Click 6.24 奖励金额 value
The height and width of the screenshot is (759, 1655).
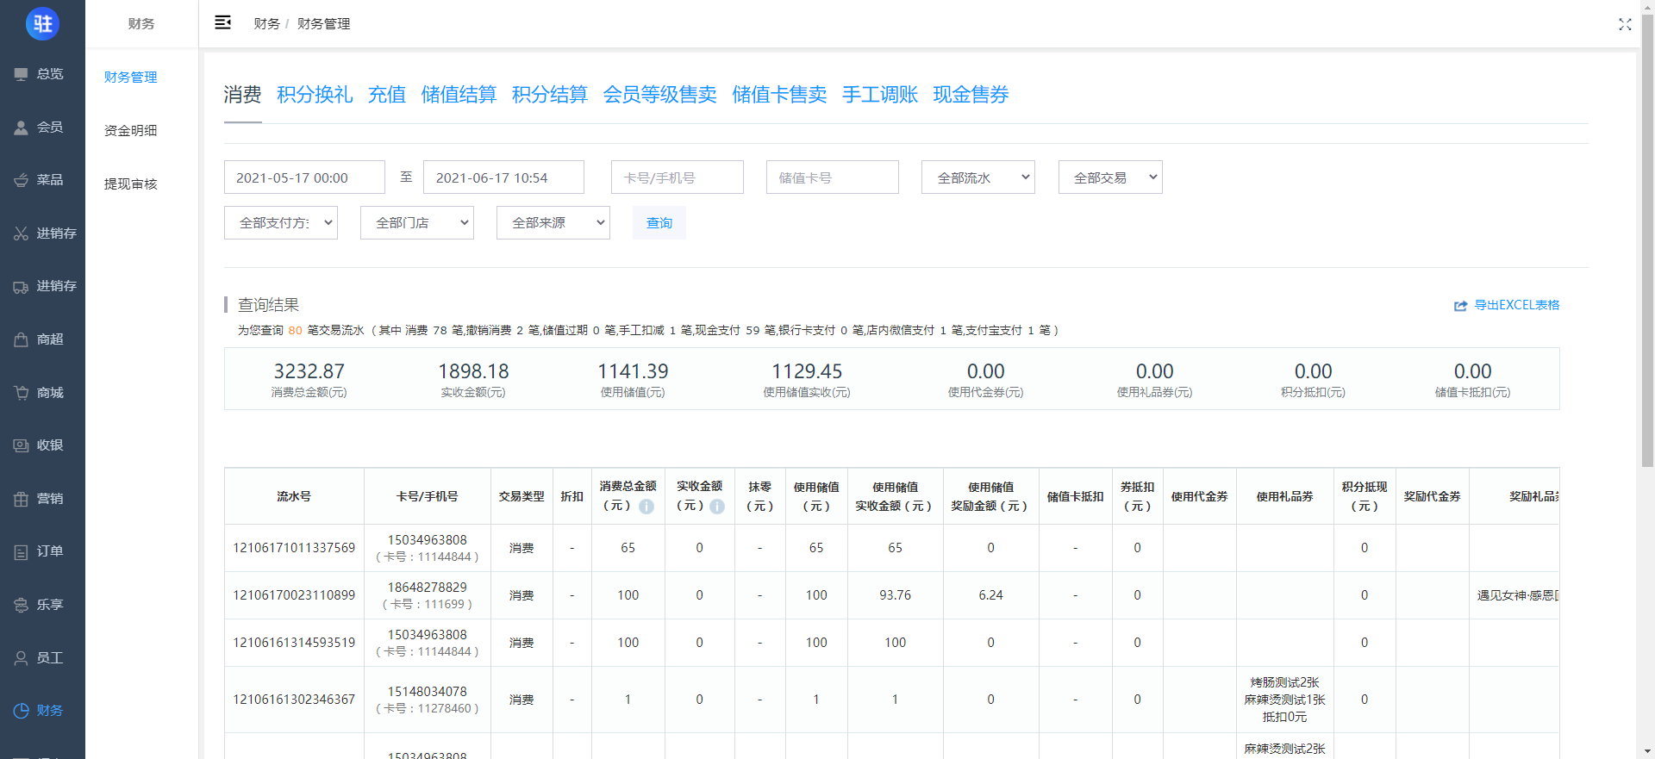pyautogui.click(x=990, y=595)
